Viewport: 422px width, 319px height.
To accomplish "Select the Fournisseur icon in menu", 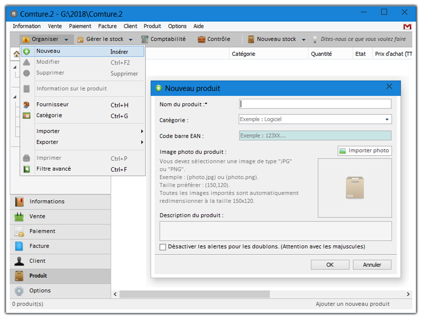I will pos(27,105).
